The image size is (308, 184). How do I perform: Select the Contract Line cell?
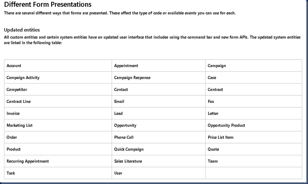click(19, 102)
